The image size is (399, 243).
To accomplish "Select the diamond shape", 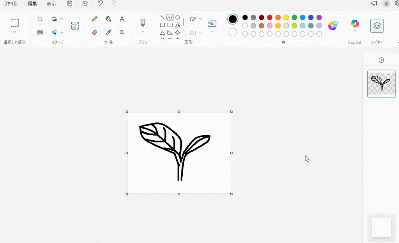I will [x=178, y=33].
